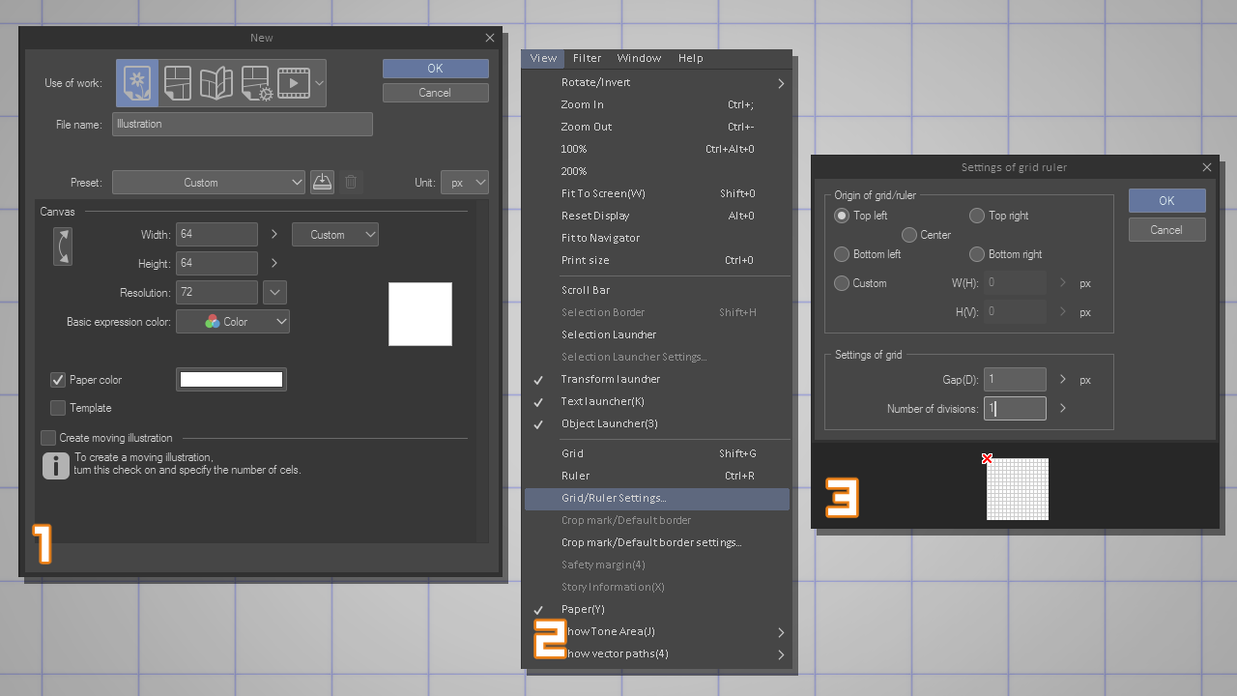1237x696 pixels.
Task: Select the comic settings icon with gear
Action: click(256, 83)
